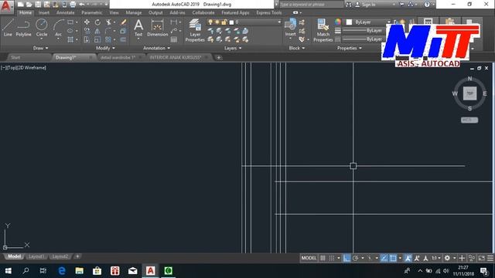Open the Text tool

(138, 28)
